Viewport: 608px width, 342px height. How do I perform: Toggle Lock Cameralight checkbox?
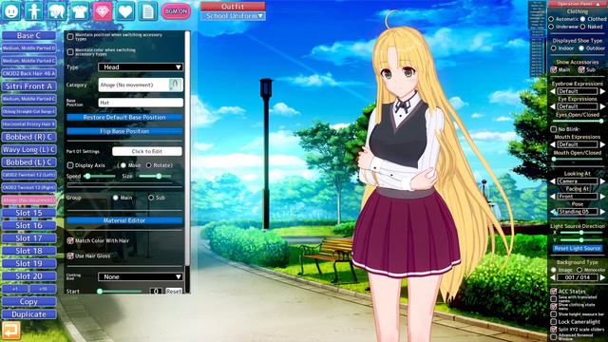pos(554,322)
